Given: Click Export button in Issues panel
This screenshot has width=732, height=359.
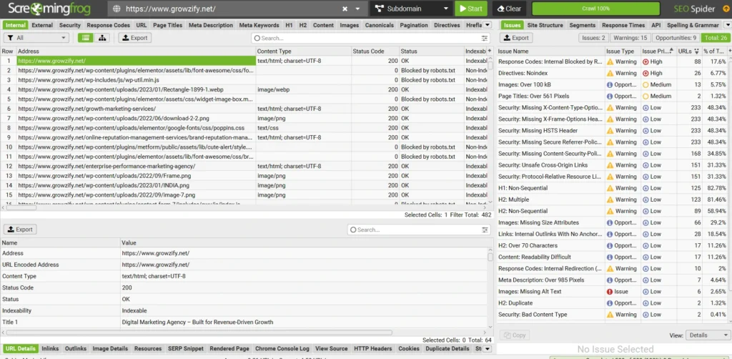Looking at the screenshot, I should [x=516, y=38].
